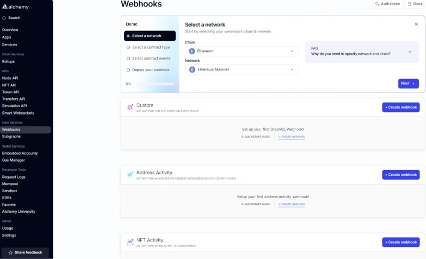Click the Demo progress bar at 0%

pyautogui.click(x=154, y=84)
